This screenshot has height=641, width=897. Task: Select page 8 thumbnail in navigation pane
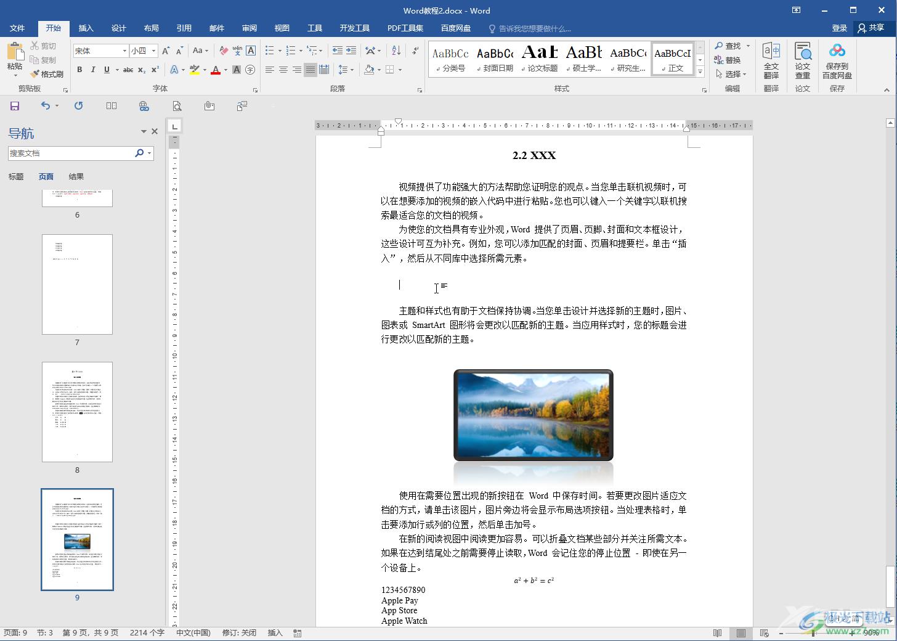(77, 412)
